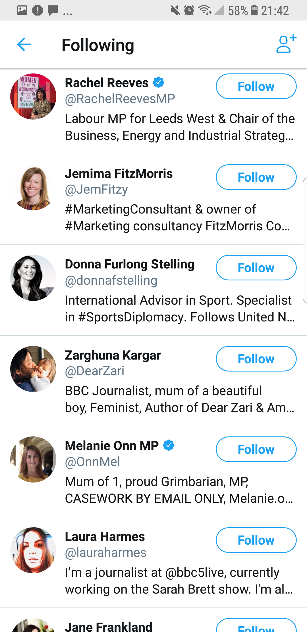Follow Laura Harmes
This screenshot has height=632, width=307.
pyautogui.click(x=256, y=540)
